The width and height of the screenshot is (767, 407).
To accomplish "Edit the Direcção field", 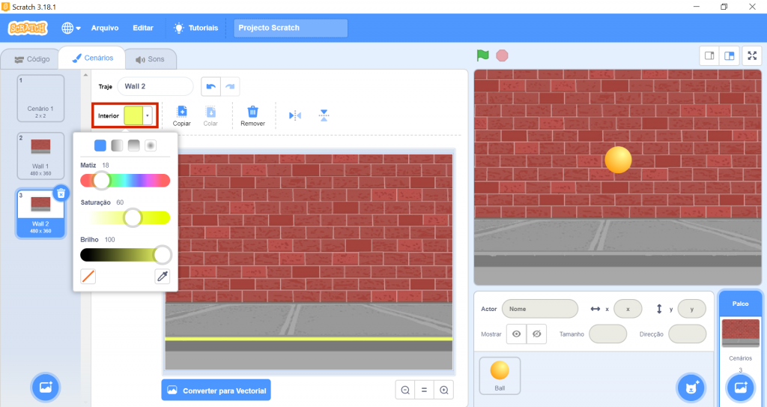I will point(688,334).
